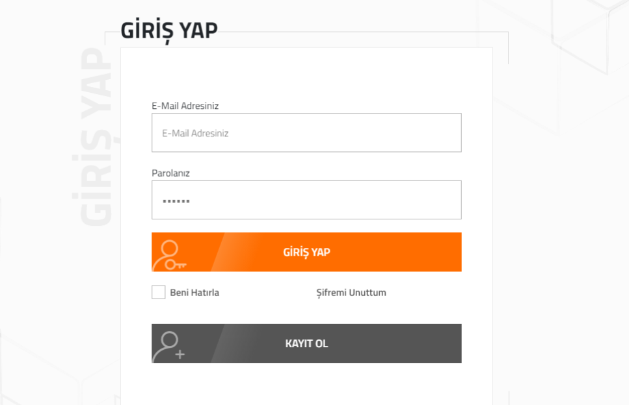629x405 pixels.
Task: Click the vertical GİRİŞ YAP watermark text
Action: tap(96, 136)
